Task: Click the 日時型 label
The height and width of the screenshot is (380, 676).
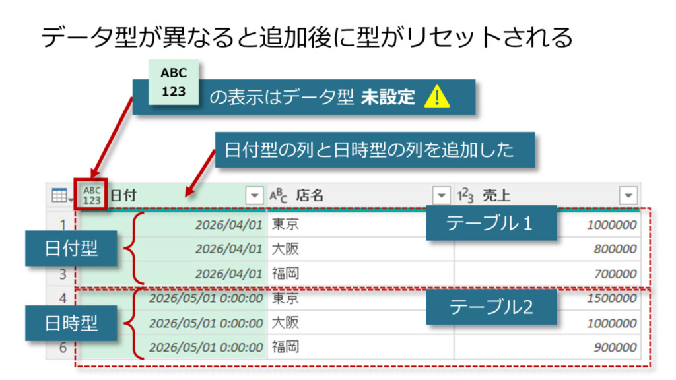Action: click(71, 323)
